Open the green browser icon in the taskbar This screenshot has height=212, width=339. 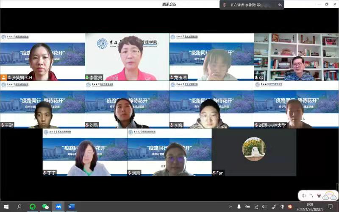point(33,206)
